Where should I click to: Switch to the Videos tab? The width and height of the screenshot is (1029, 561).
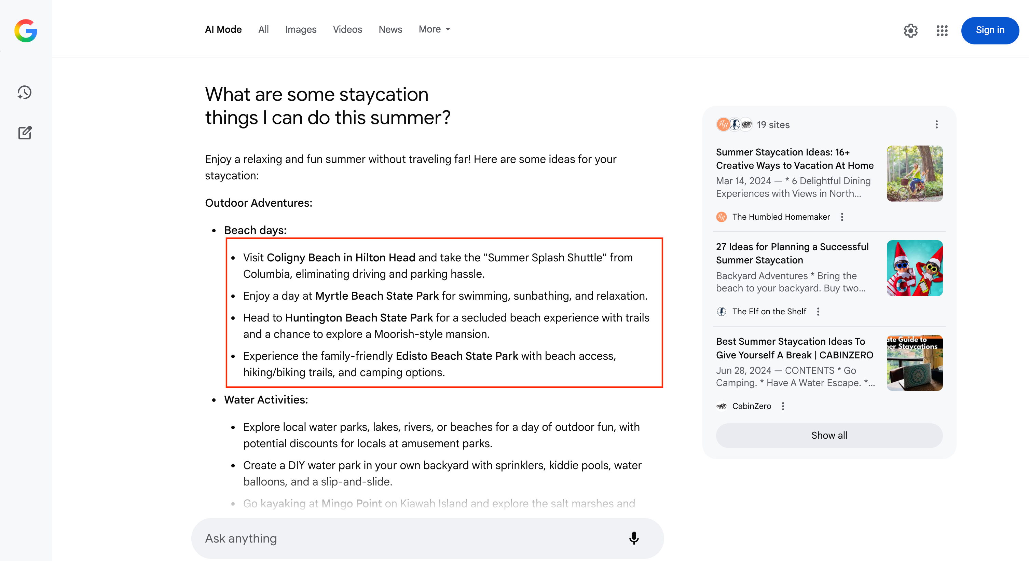(x=347, y=30)
